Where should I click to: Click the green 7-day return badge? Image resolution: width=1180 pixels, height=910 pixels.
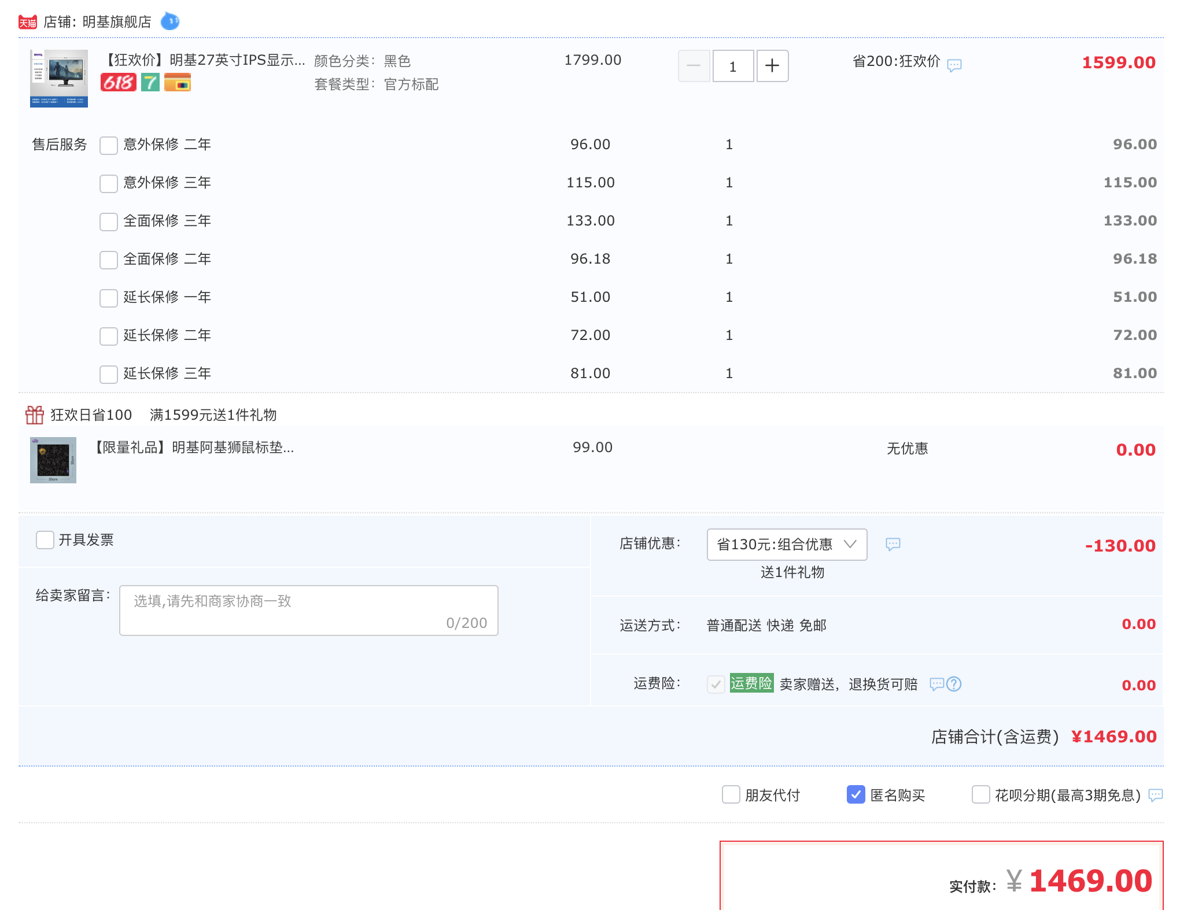(150, 82)
